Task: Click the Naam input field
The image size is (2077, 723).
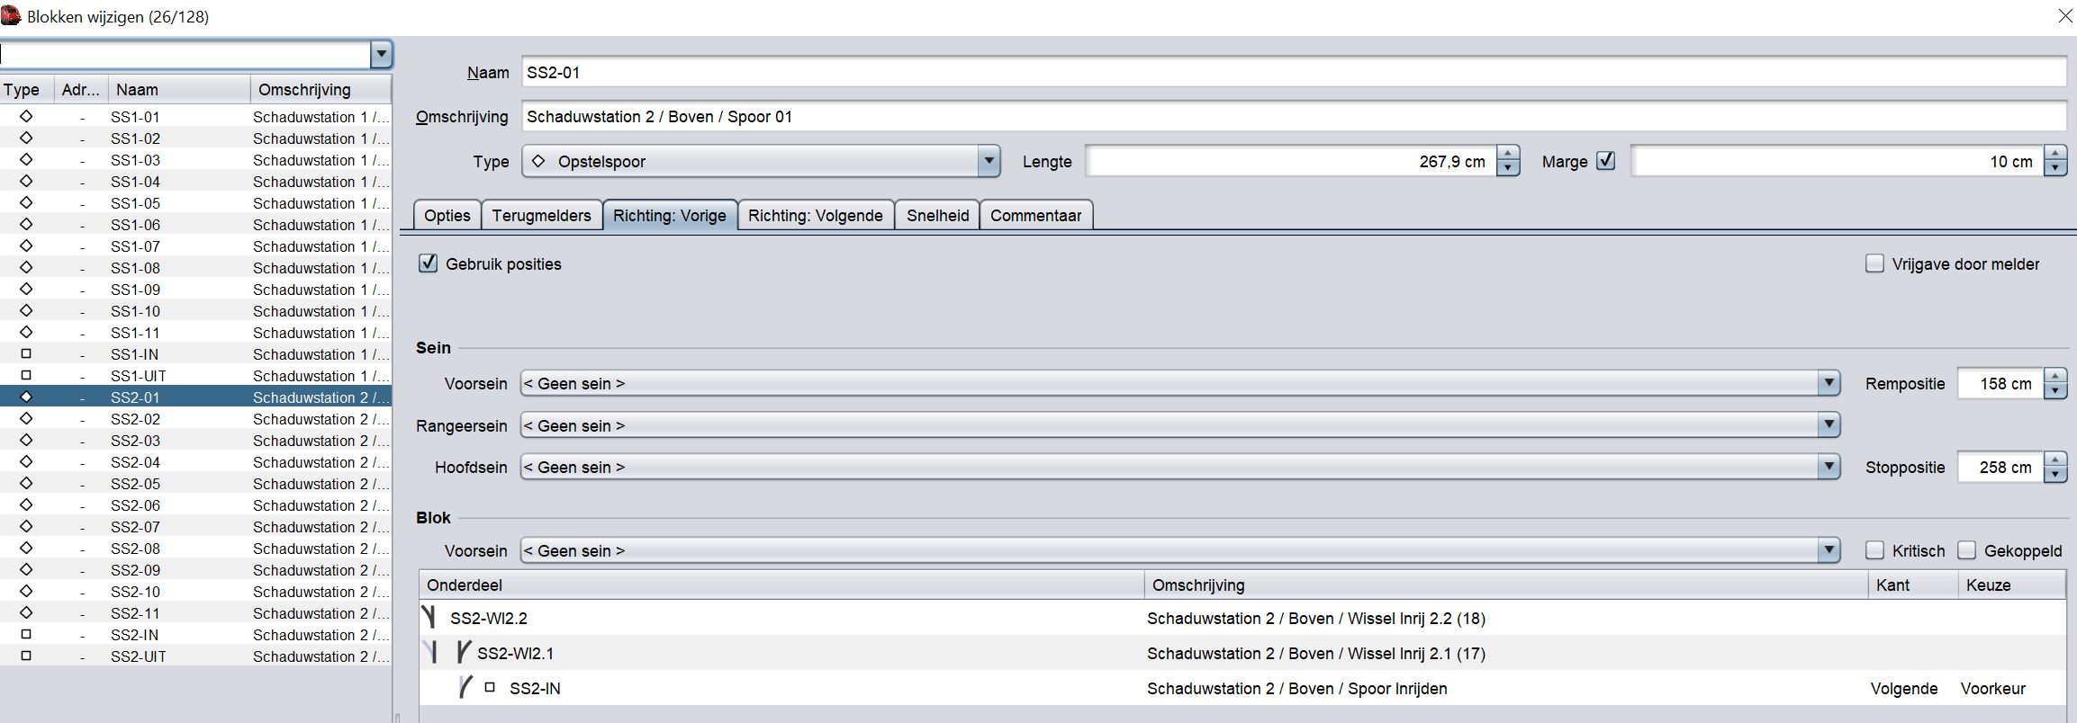Action: pyautogui.click(x=1294, y=72)
